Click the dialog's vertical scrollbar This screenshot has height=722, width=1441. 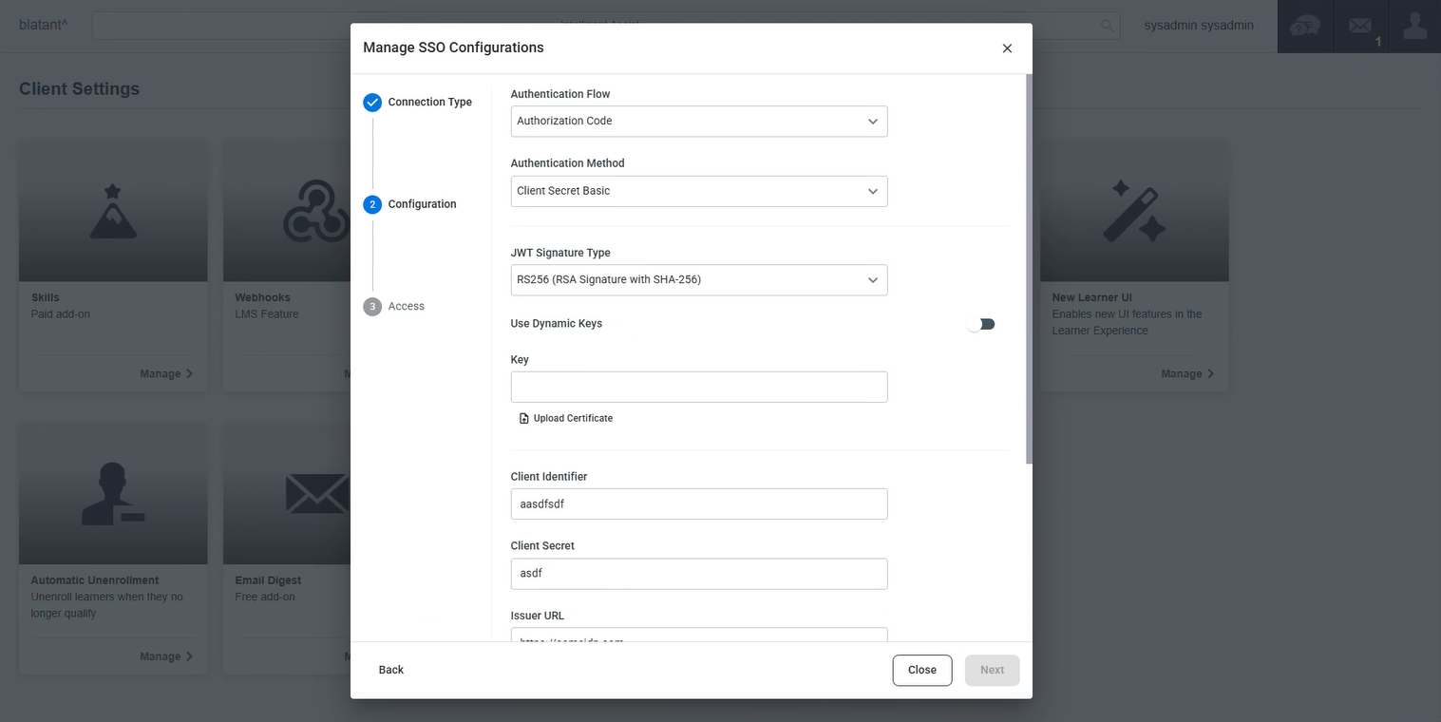[1029, 269]
